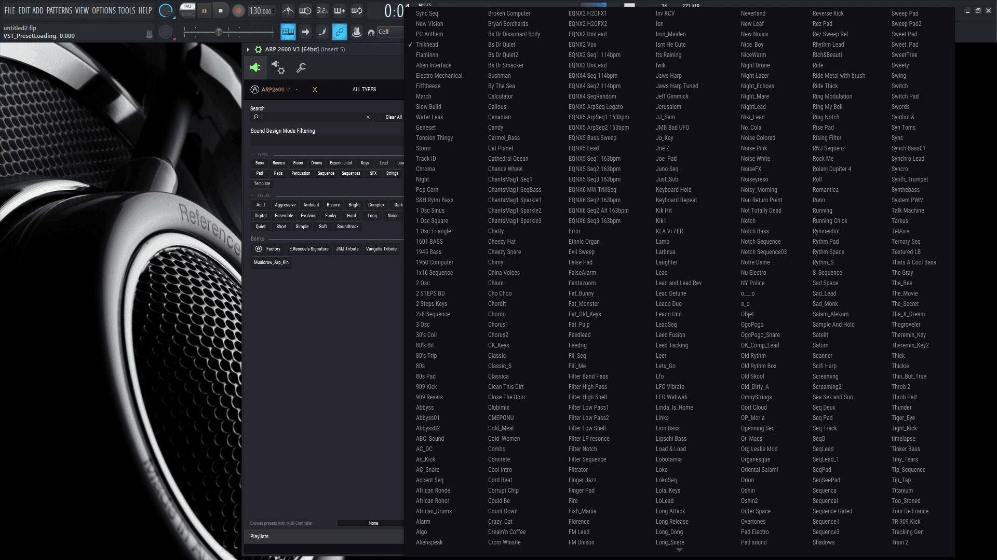Image resolution: width=997 pixels, height=560 pixels.
Task: Click the record button
Action: [x=238, y=11]
